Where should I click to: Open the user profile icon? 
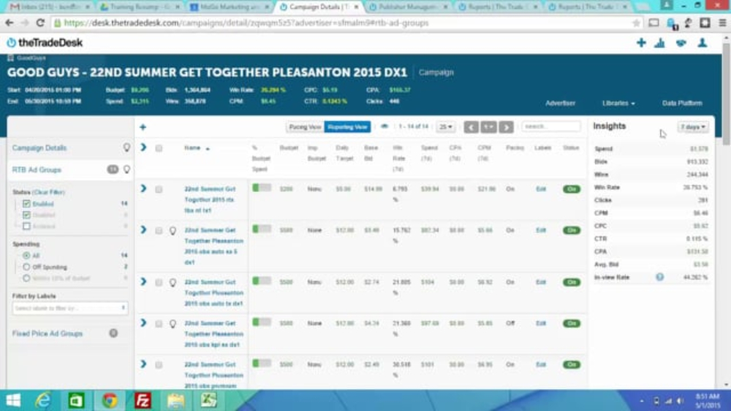[x=702, y=43]
